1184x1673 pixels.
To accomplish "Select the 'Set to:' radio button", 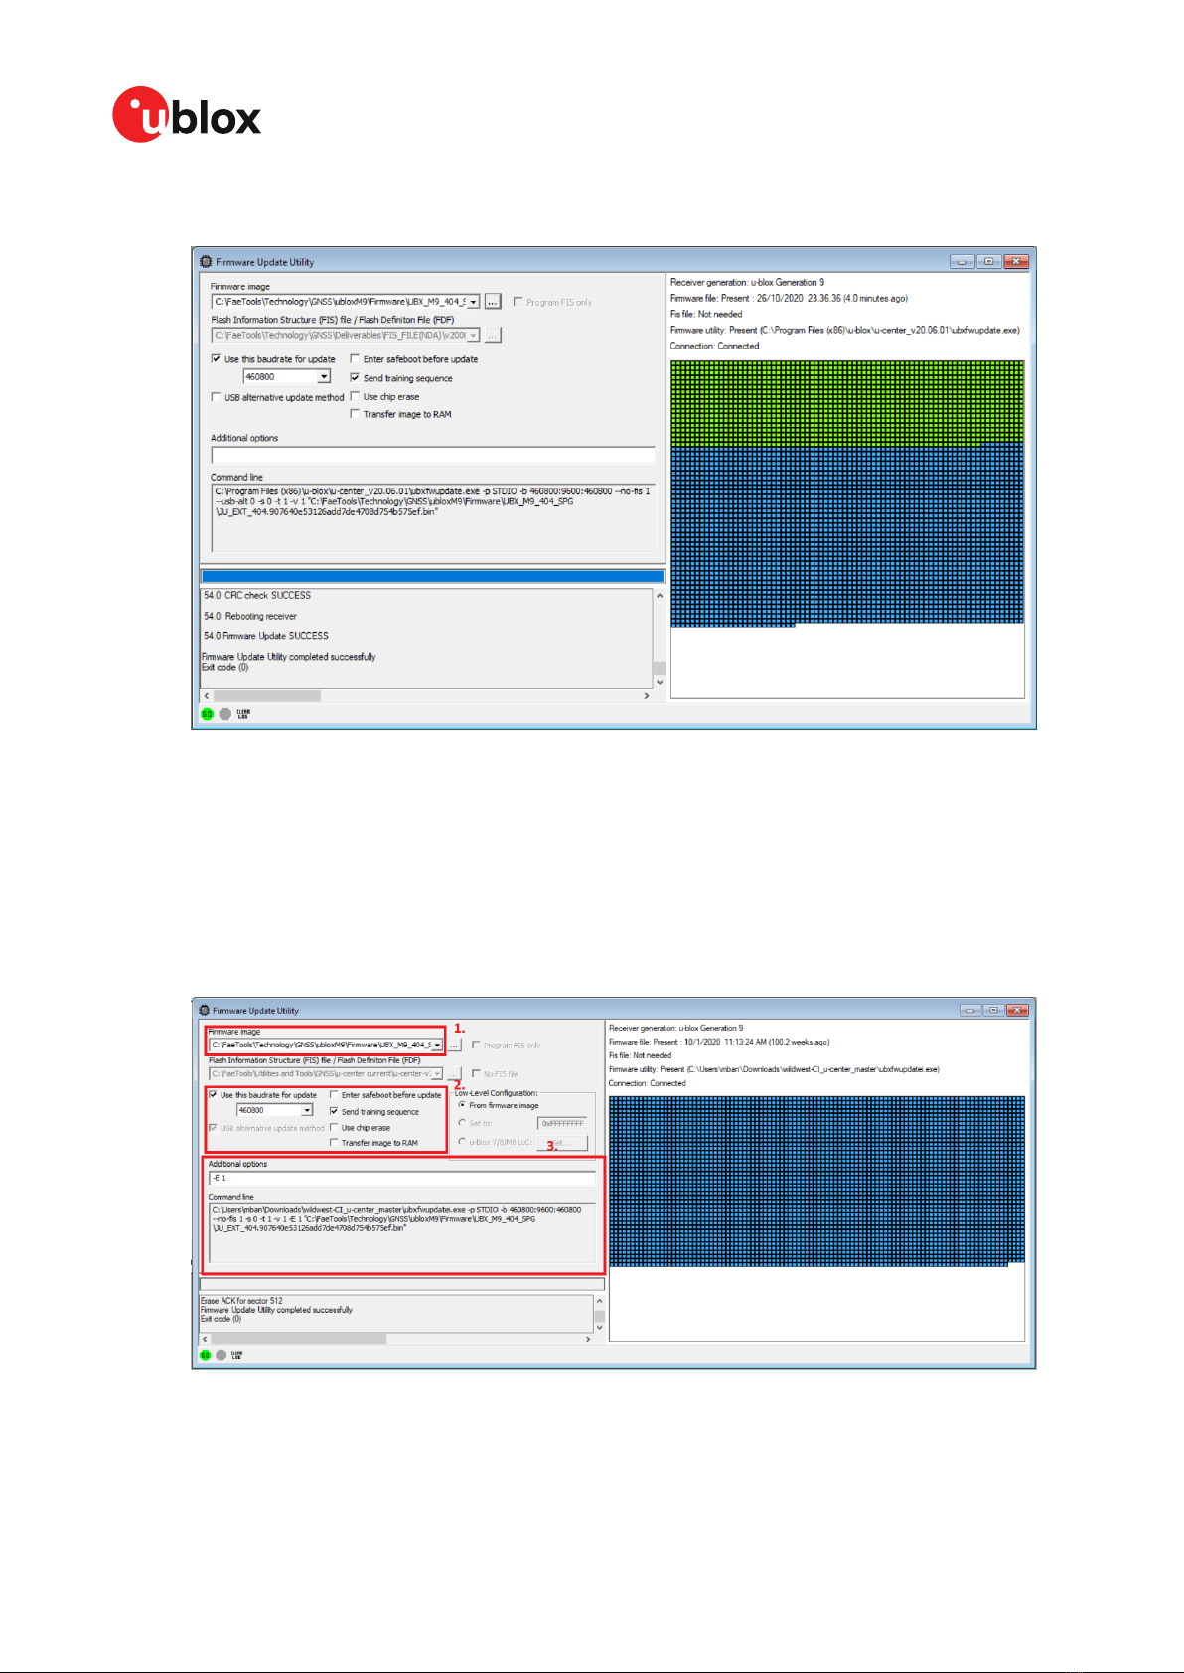I will pos(462,1123).
